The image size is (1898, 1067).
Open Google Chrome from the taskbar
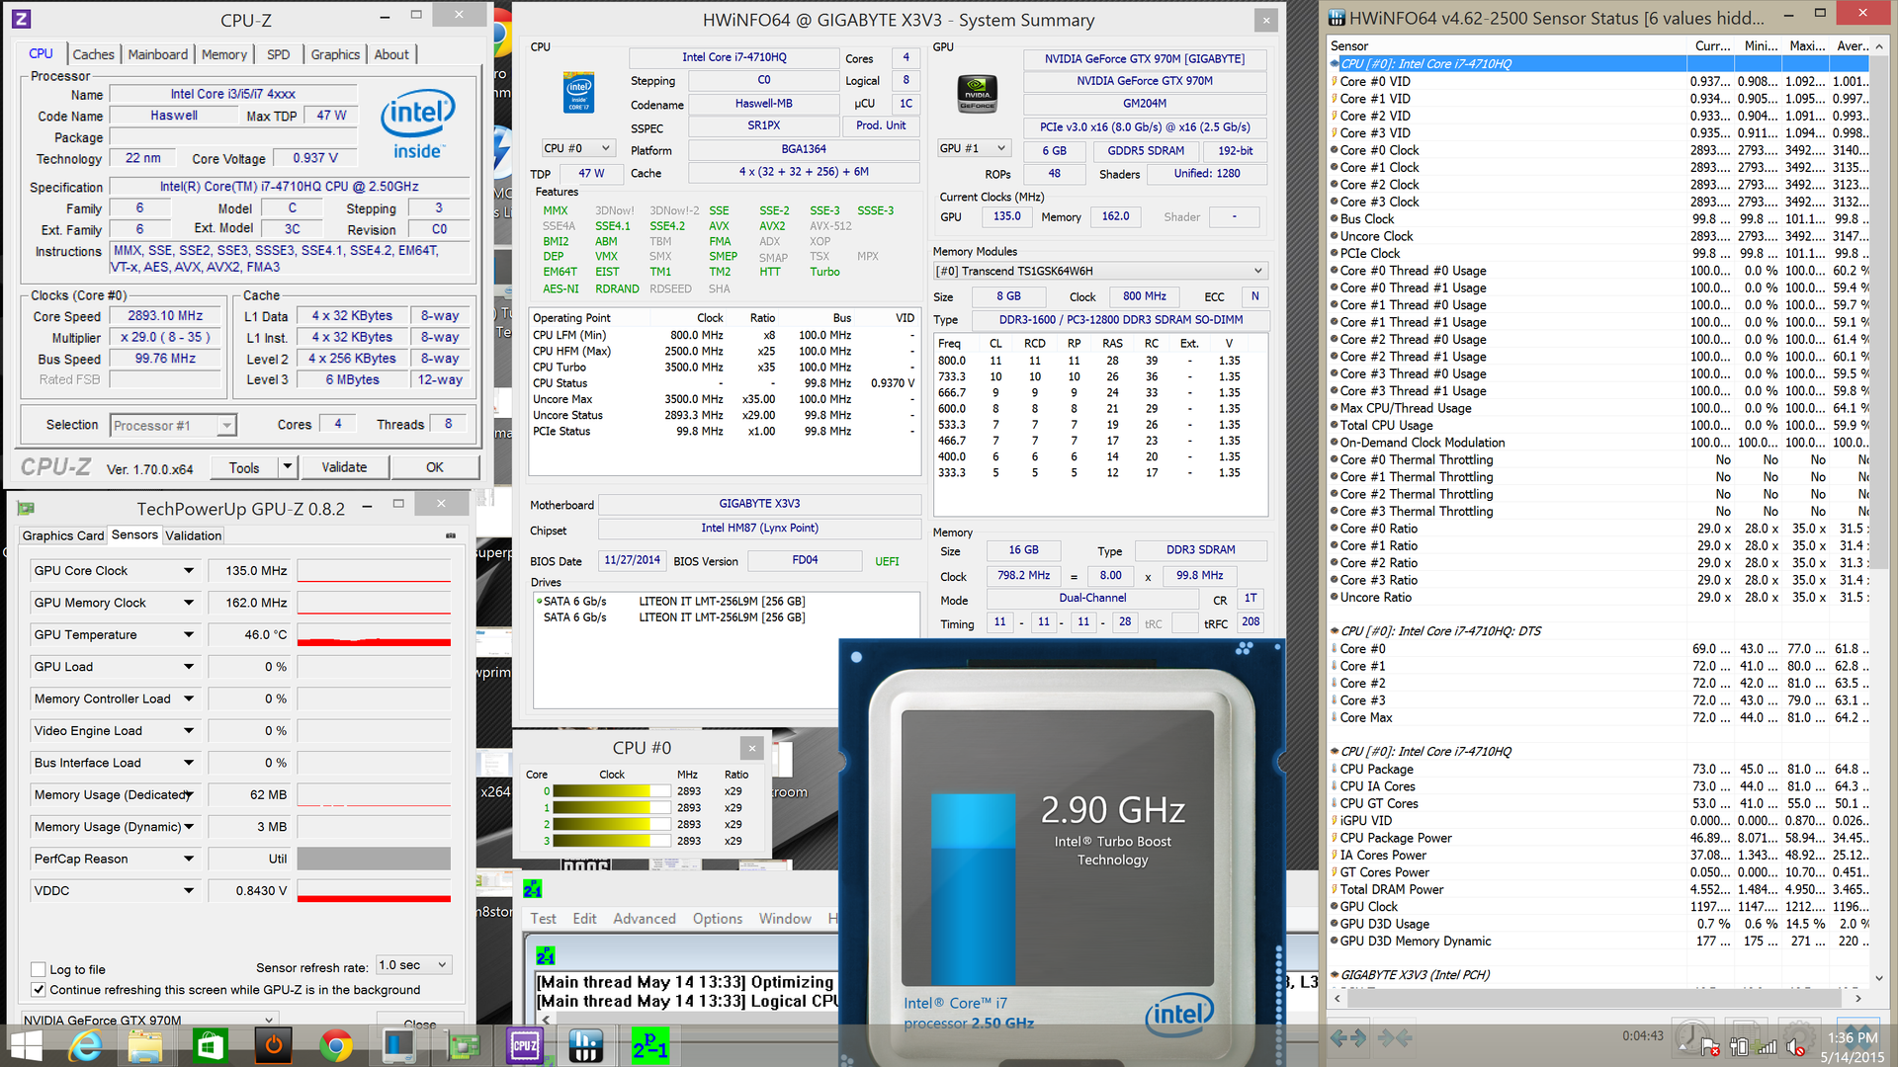336,1045
